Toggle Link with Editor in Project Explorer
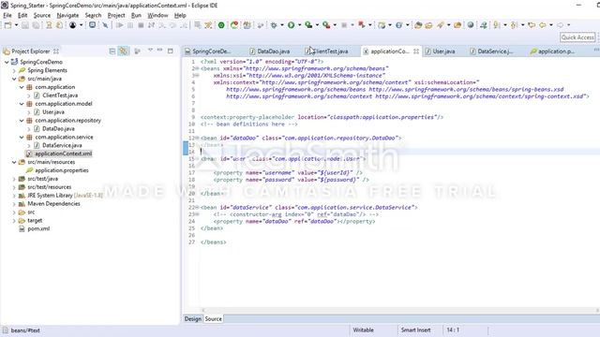 pos(124,51)
